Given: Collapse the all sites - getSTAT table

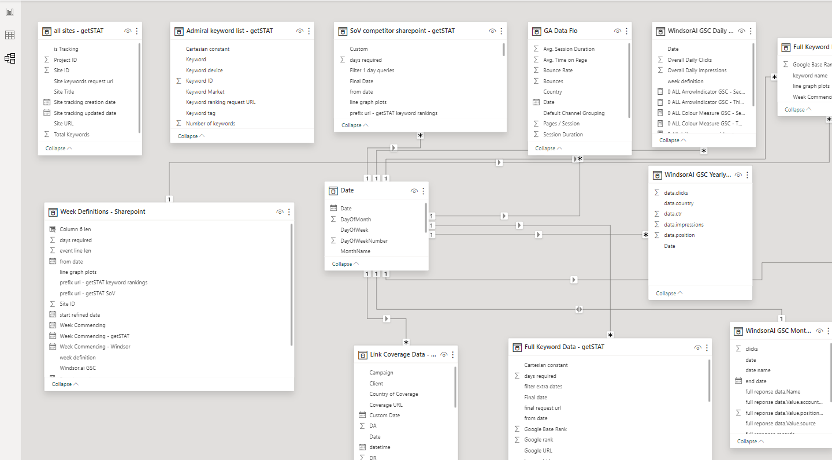Looking at the screenshot, I should [59, 149].
